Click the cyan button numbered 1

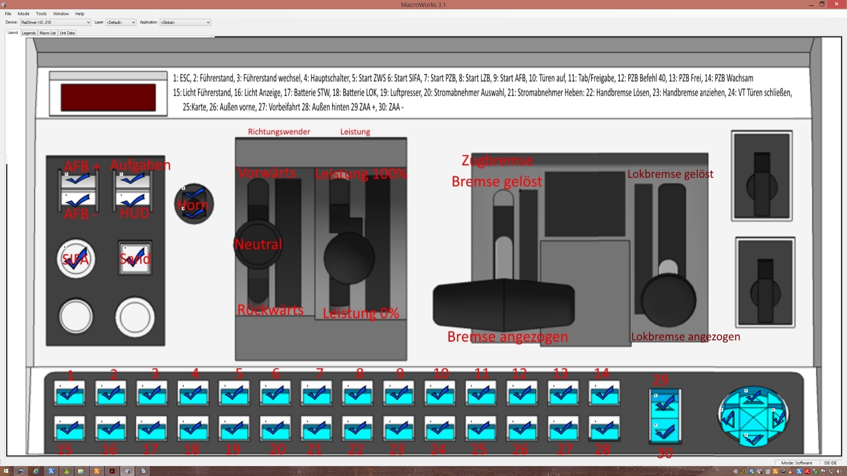pyautogui.click(x=70, y=393)
